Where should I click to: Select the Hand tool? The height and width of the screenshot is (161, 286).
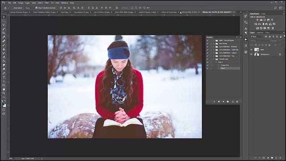[4, 89]
